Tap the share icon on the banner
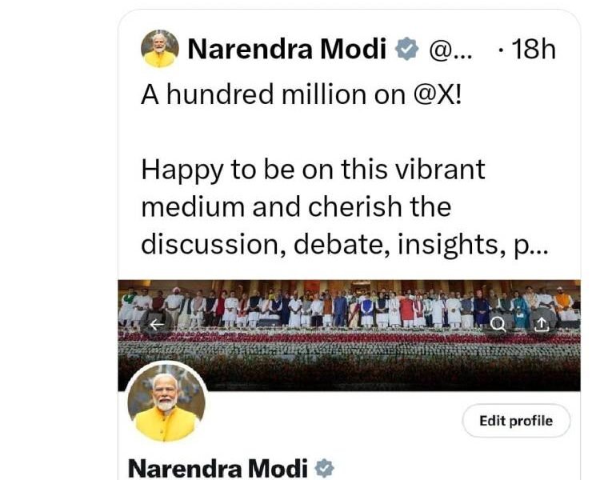The width and height of the screenshot is (604, 480). (x=542, y=326)
